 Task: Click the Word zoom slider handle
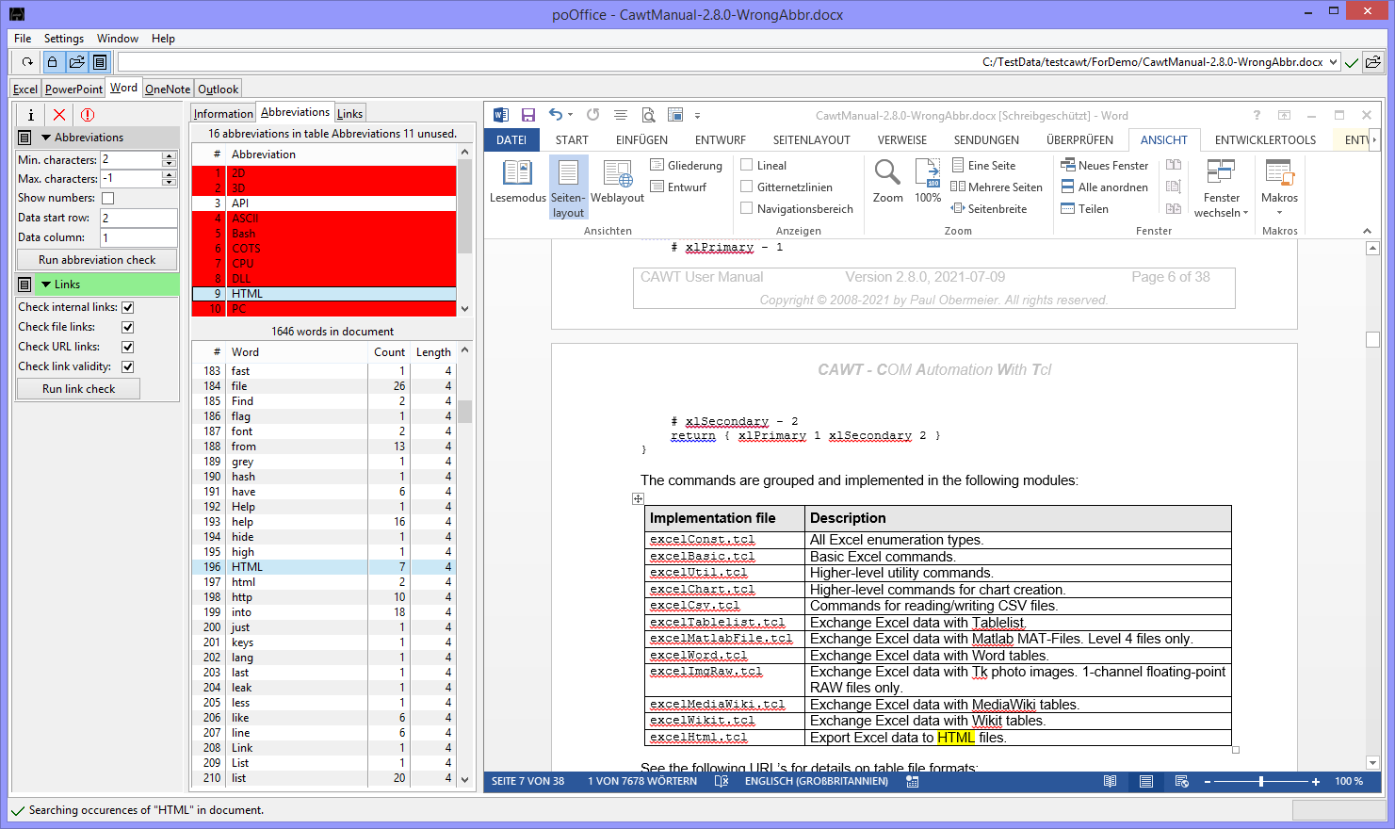[x=1260, y=781]
